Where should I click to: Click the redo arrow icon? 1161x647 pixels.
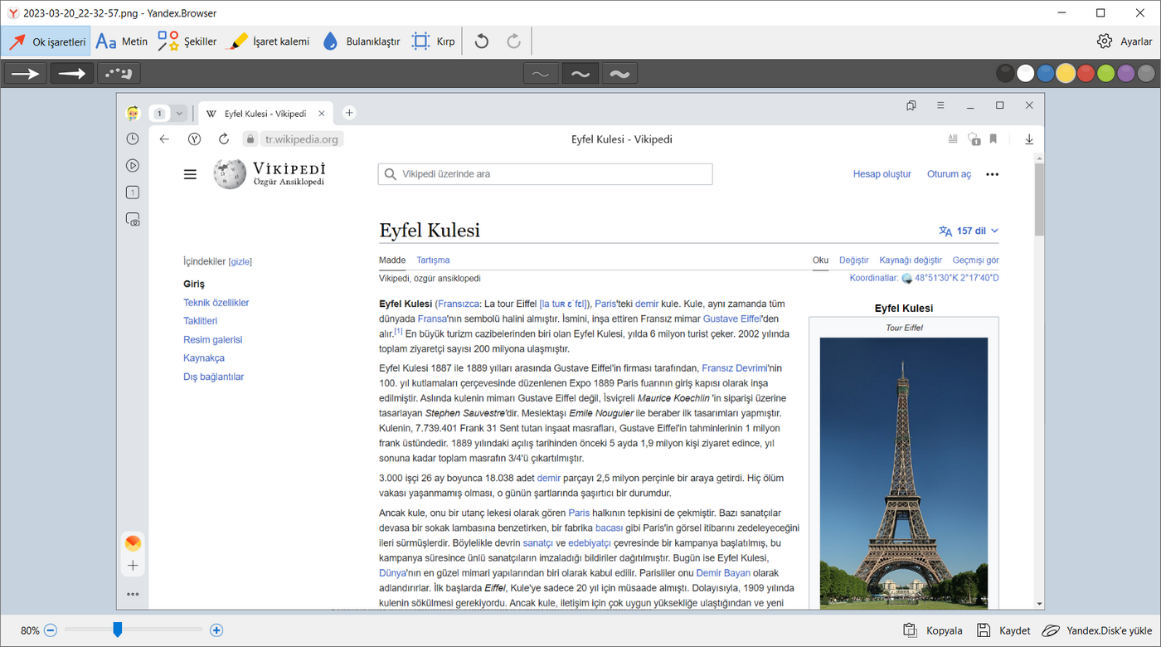[514, 41]
